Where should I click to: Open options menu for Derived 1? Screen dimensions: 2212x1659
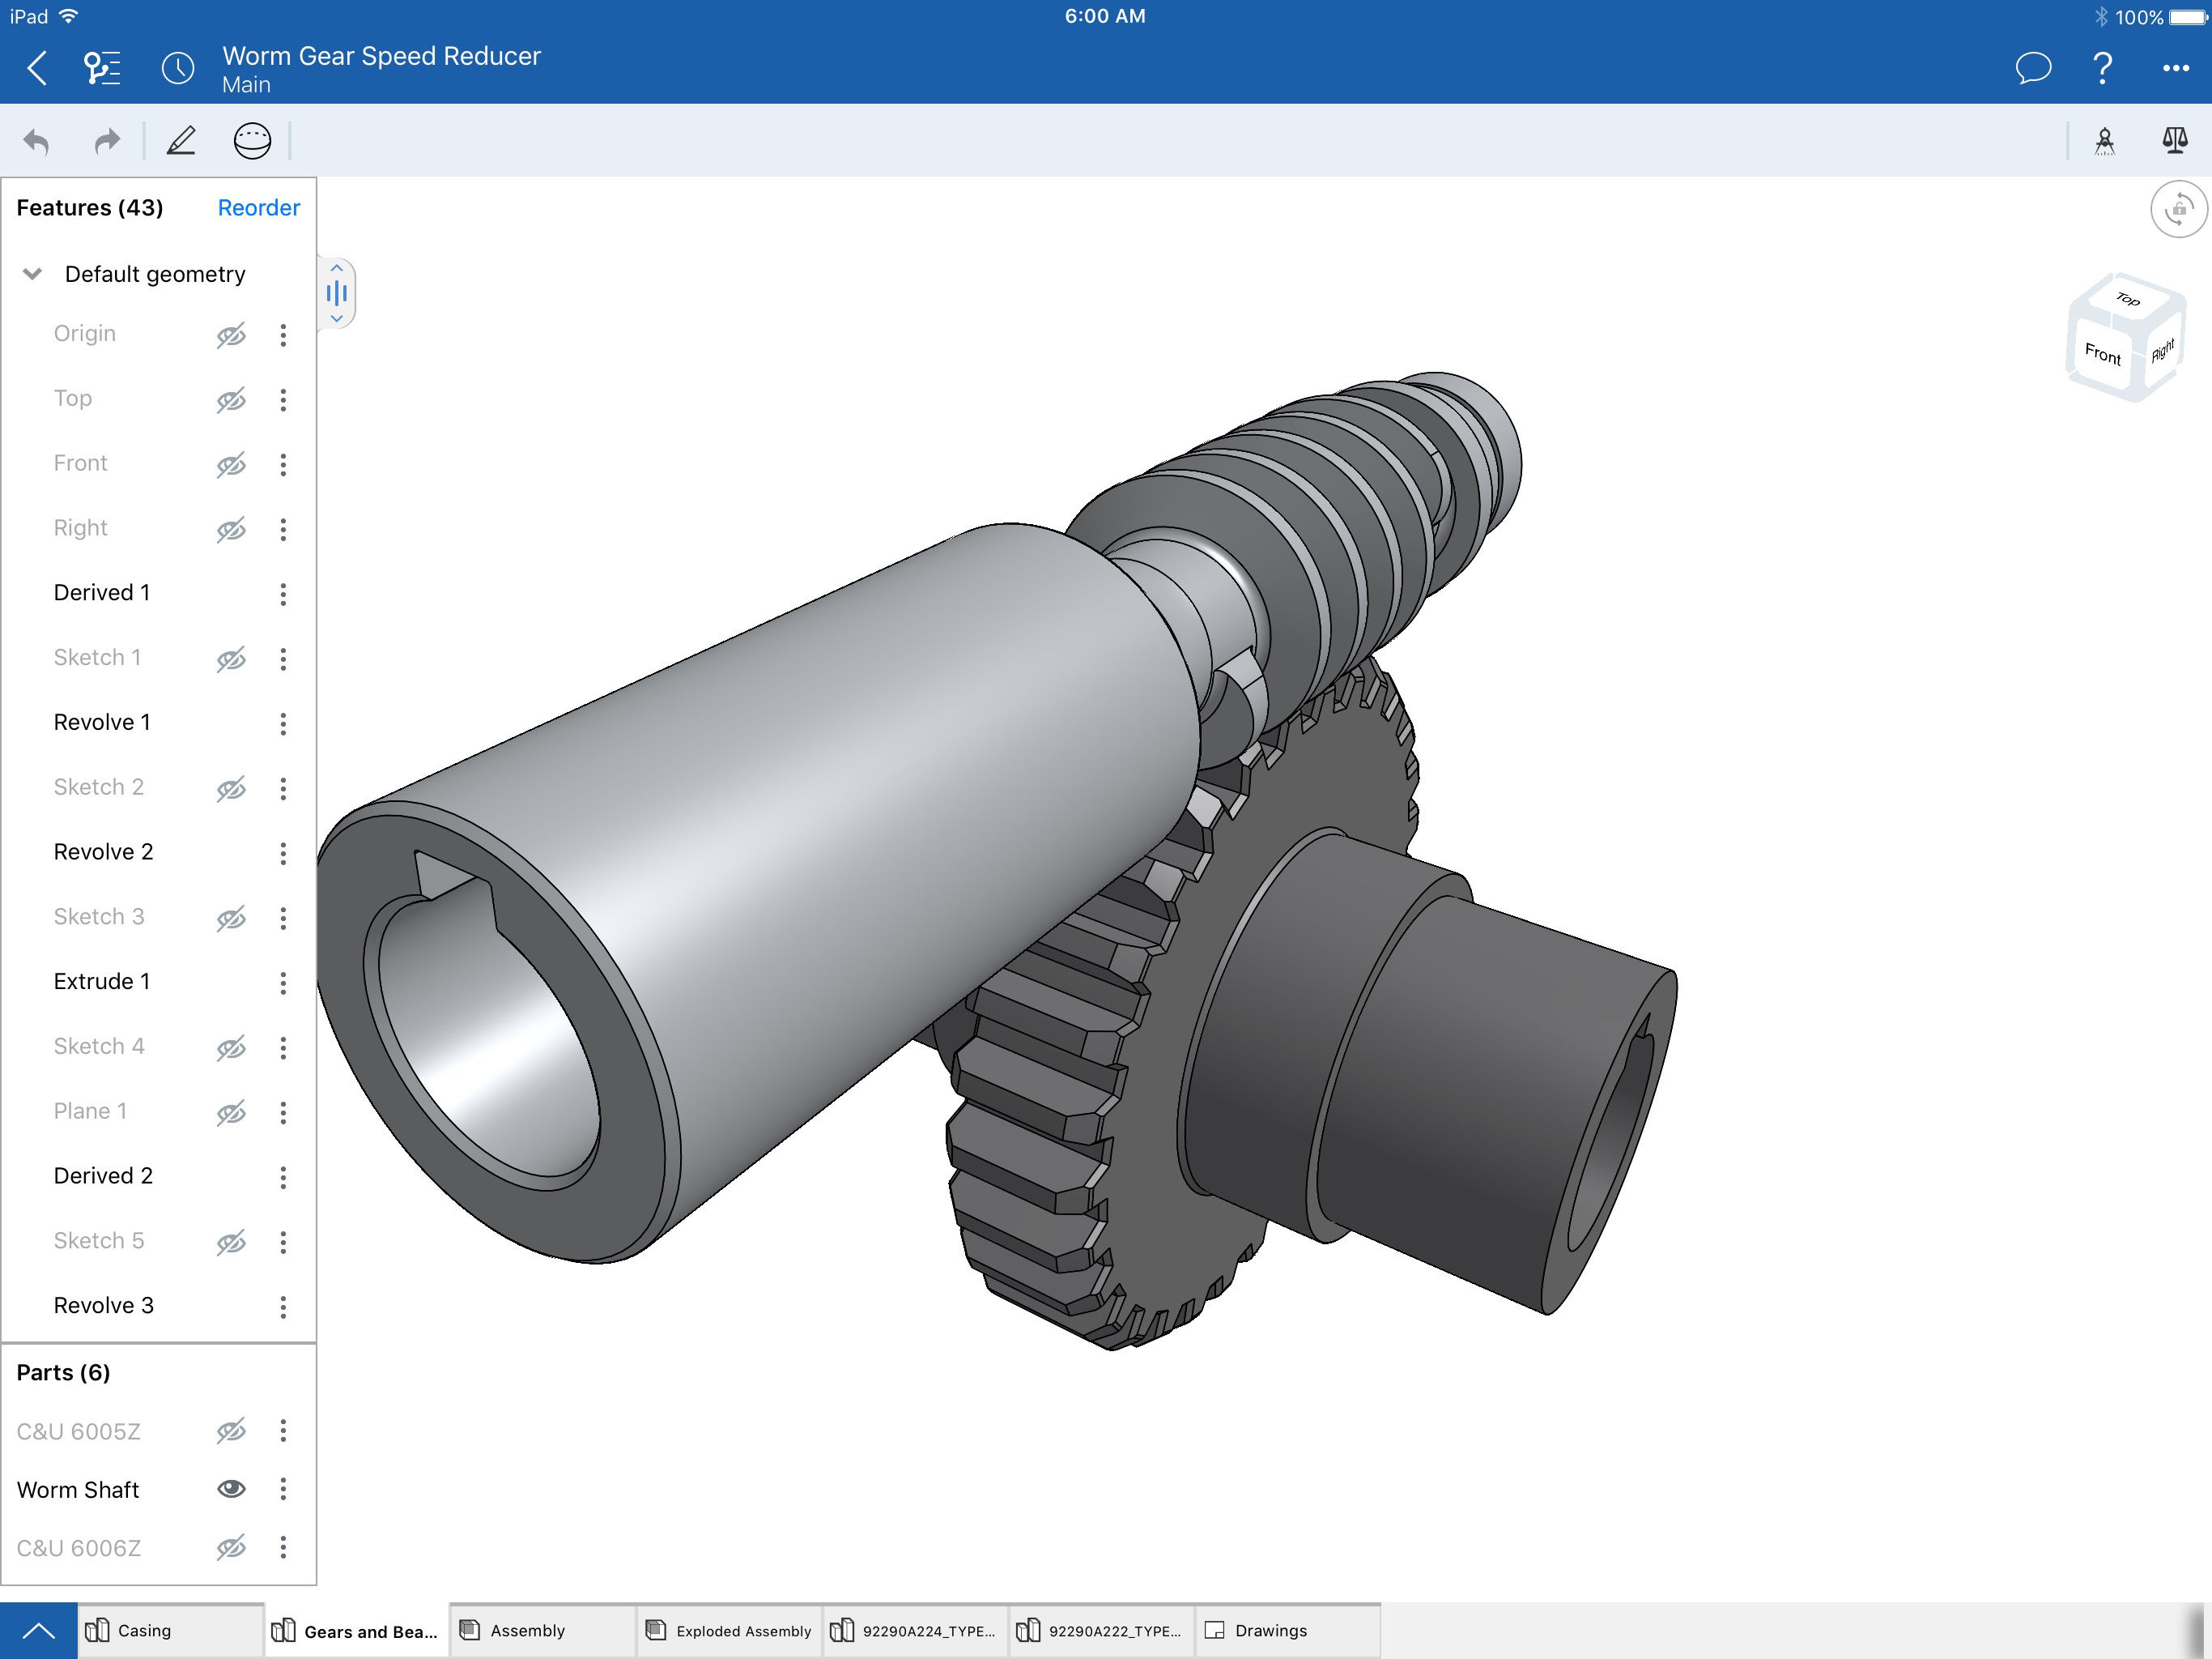[x=283, y=595]
